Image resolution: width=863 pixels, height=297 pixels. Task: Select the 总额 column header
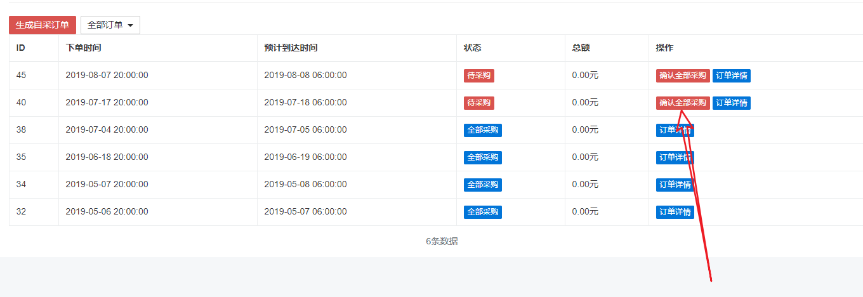click(x=581, y=48)
